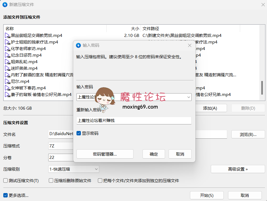The image size is (267, 201).
Task: Click the video icon beside 女神被下春药.mp4
Action: click(x=7, y=88)
